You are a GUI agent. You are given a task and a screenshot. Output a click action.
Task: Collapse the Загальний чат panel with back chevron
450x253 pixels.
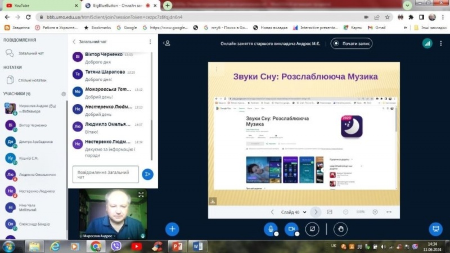pos(74,42)
